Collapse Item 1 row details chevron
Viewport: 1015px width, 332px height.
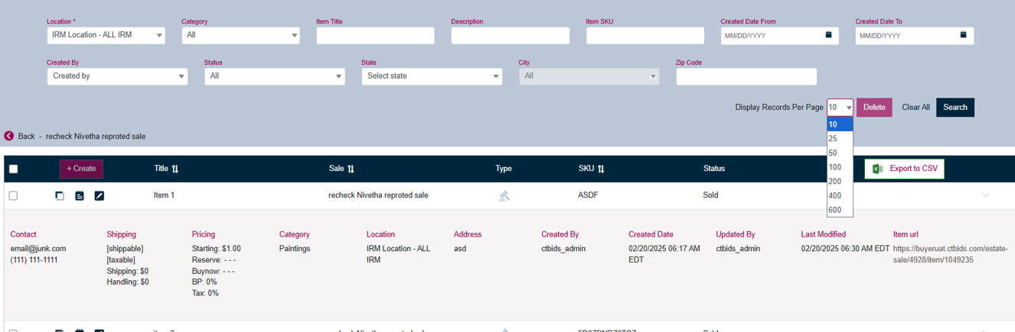tap(985, 195)
